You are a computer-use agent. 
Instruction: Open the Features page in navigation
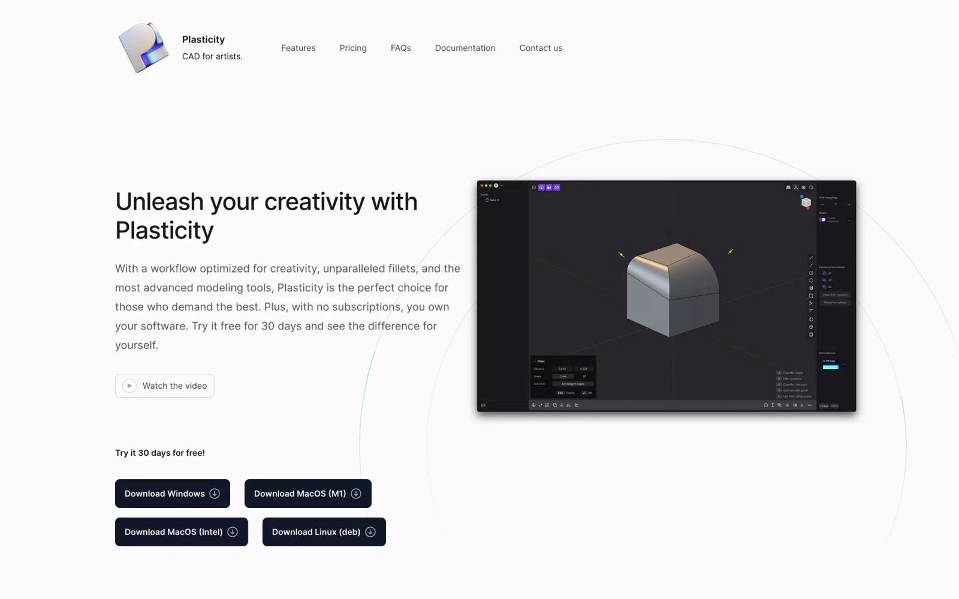tap(298, 48)
